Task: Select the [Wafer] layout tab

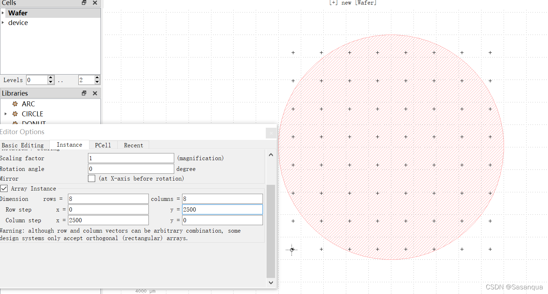Action: tap(365, 2)
